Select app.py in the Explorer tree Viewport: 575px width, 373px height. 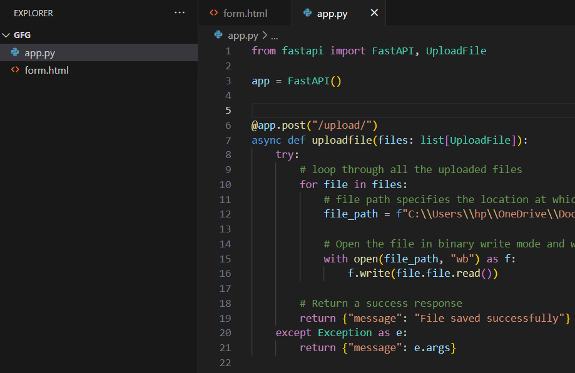click(40, 53)
